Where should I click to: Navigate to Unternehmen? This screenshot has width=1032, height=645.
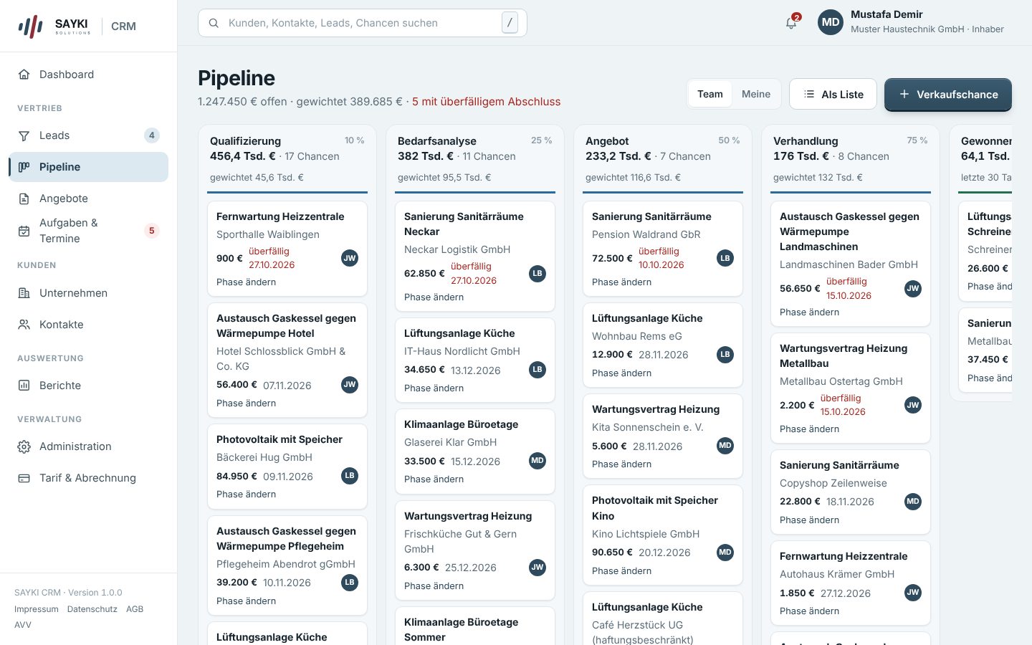(x=89, y=293)
